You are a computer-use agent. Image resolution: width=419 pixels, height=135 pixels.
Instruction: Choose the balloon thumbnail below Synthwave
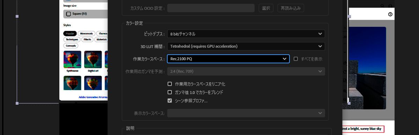point(72,83)
